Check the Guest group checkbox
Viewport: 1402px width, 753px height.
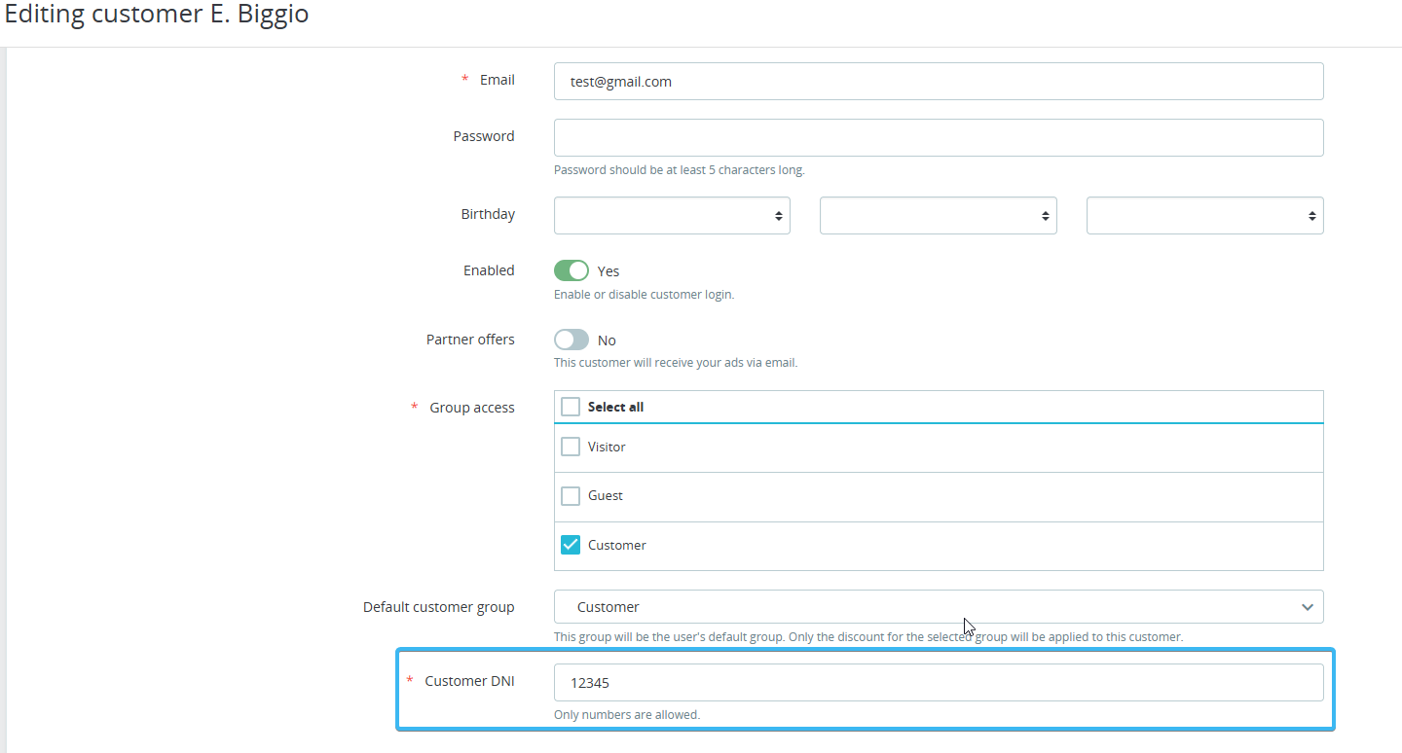tap(571, 496)
